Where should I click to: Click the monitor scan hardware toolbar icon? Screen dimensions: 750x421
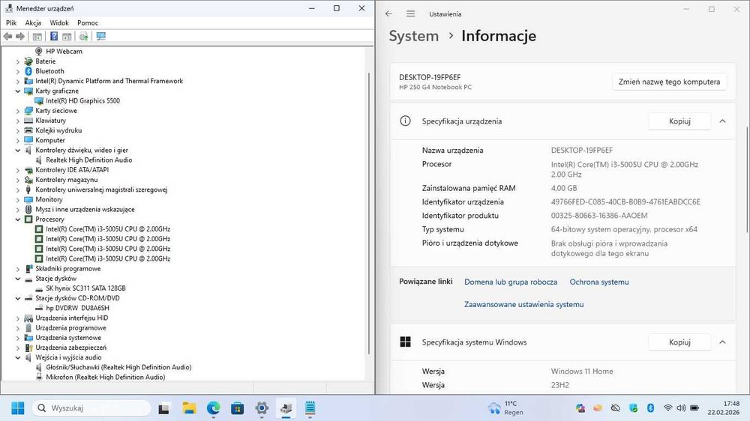[x=101, y=36]
